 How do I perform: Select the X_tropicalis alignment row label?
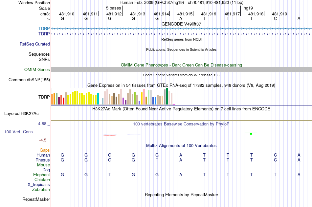click(39, 185)
